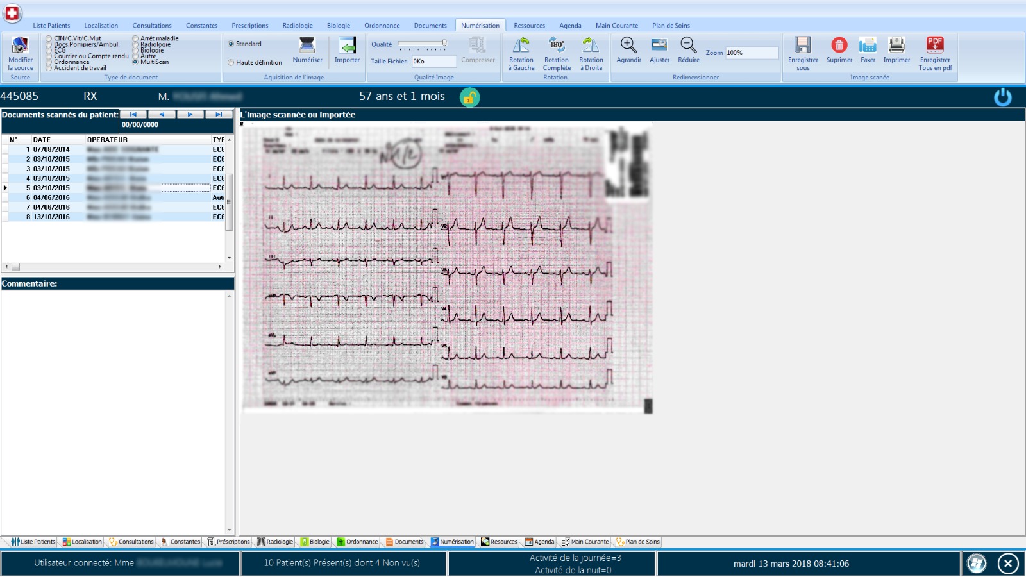This screenshot has width=1026, height=577.
Task: Open Ordonnance in bottom tab bar
Action: click(357, 542)
